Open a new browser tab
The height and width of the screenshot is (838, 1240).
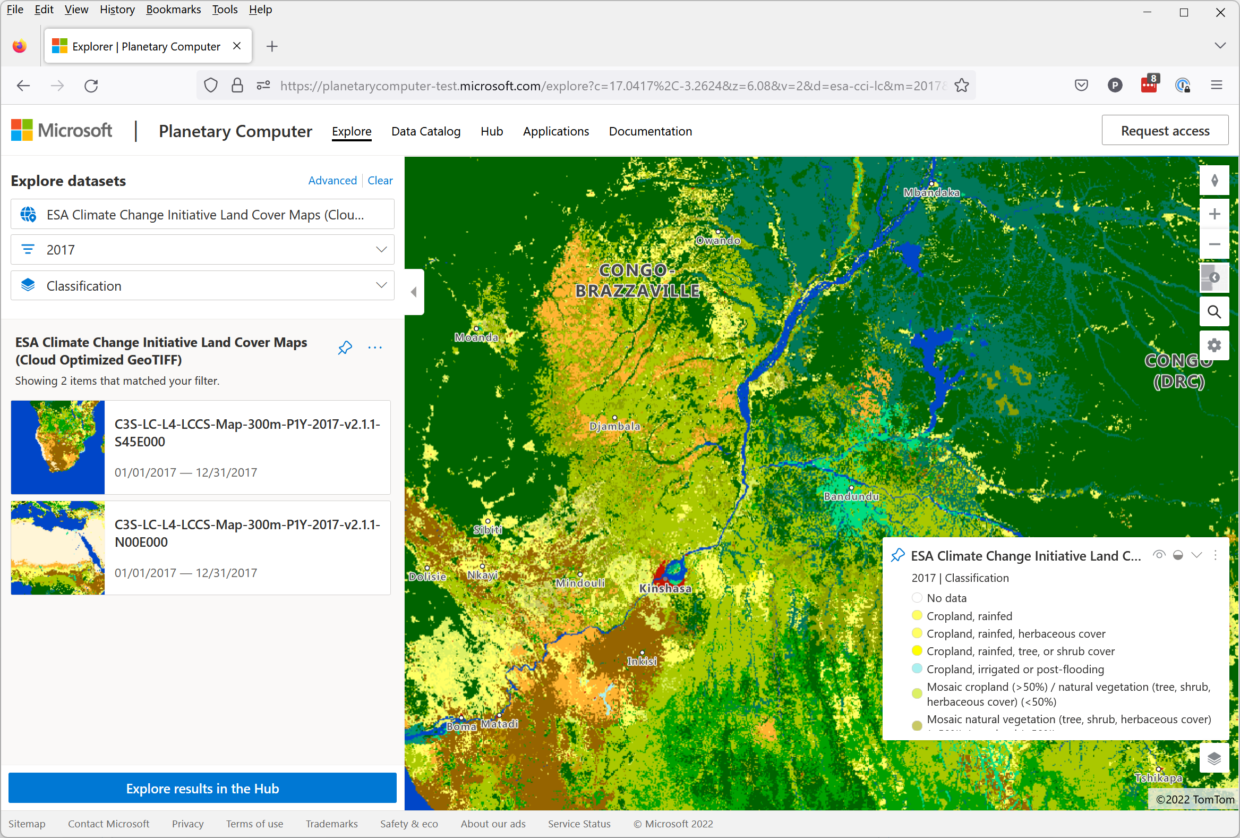tap(272, 46)
